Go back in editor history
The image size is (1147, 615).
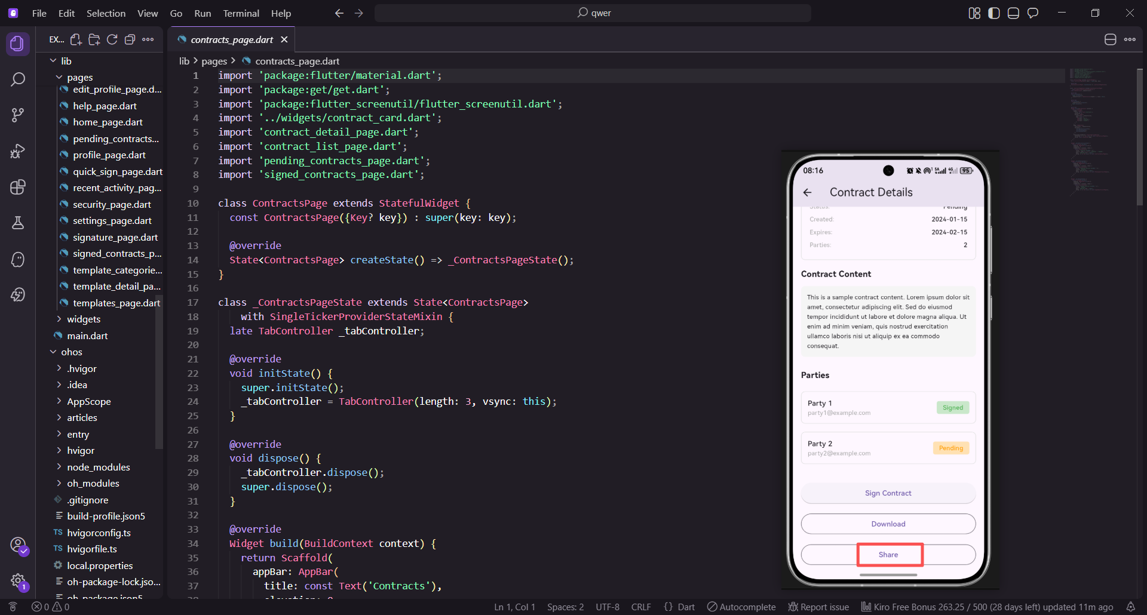pos(339,13)
